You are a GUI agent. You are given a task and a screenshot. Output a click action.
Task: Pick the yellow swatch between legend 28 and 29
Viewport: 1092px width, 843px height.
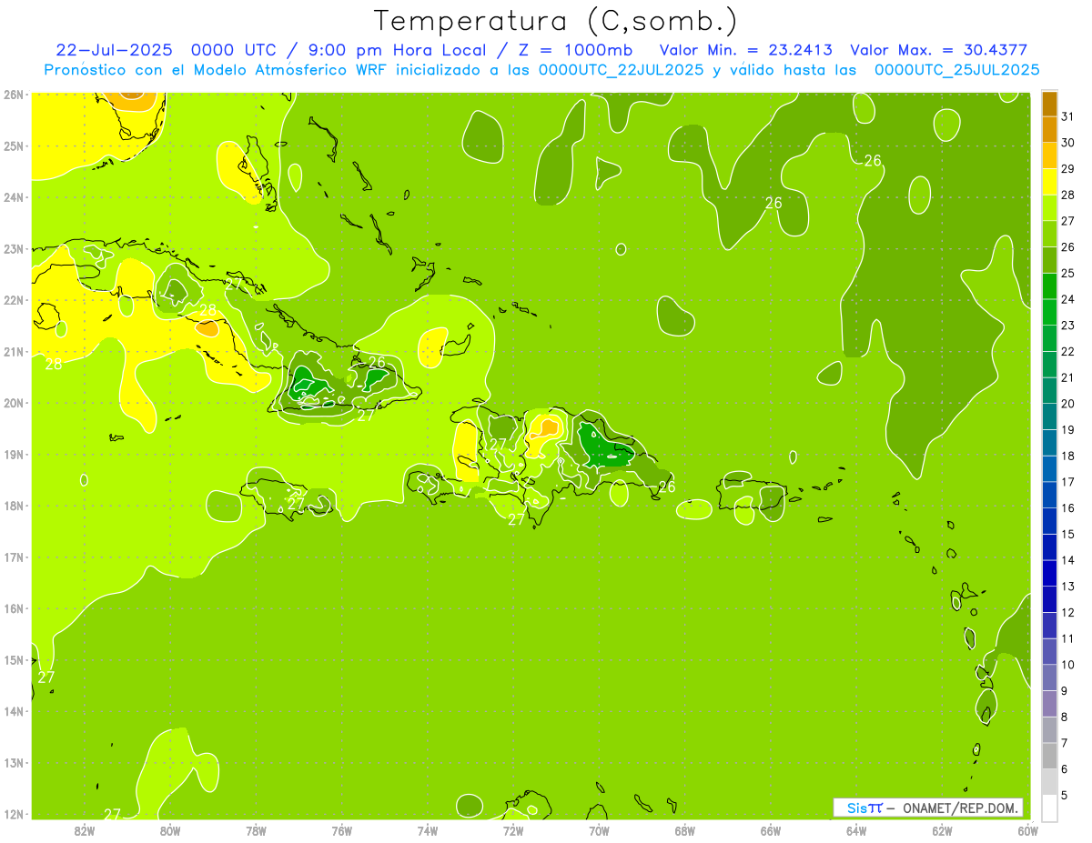point(1049,182)
